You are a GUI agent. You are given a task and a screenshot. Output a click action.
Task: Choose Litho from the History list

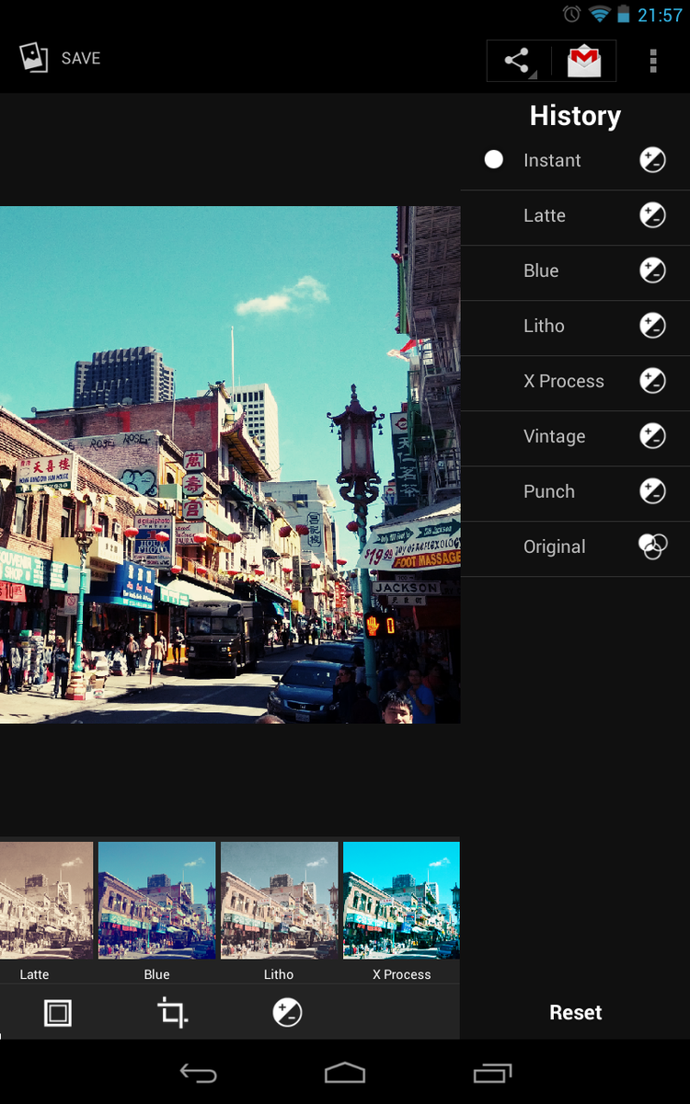[544, 326]
